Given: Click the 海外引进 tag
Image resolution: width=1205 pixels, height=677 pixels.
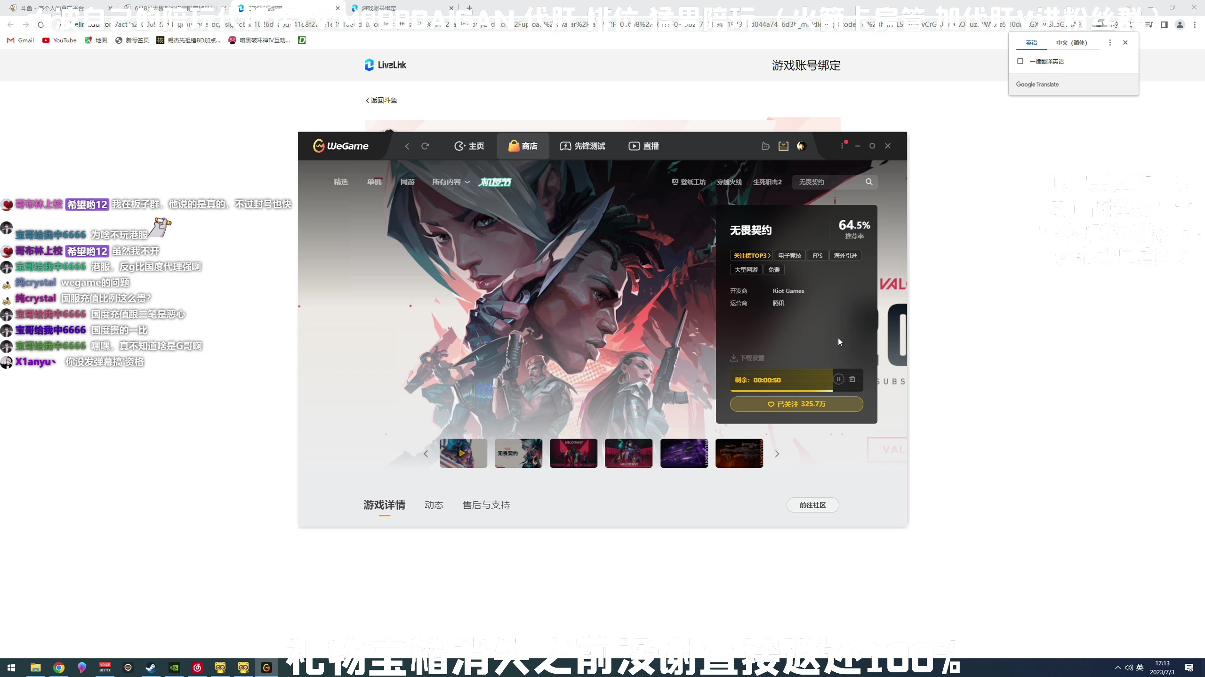Looking at the screenshot, I should [845, 255].
